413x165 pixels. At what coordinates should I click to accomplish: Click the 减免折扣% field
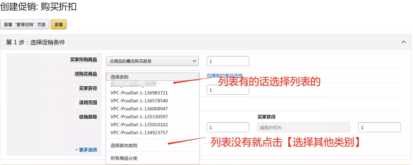coord(303,127)
